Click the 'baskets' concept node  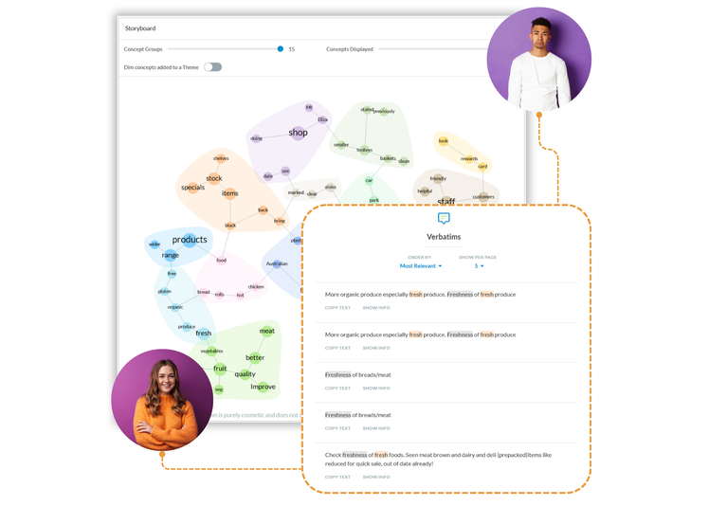point(388,158)
